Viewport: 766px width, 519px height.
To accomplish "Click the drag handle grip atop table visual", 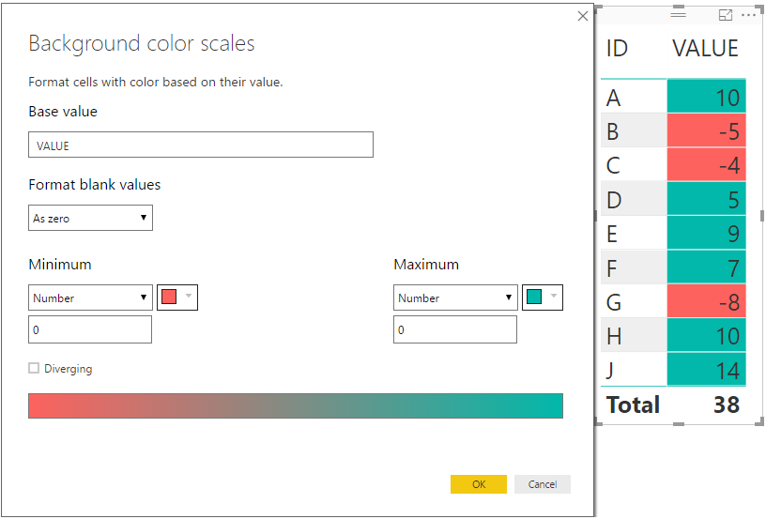I will [678, 15].
